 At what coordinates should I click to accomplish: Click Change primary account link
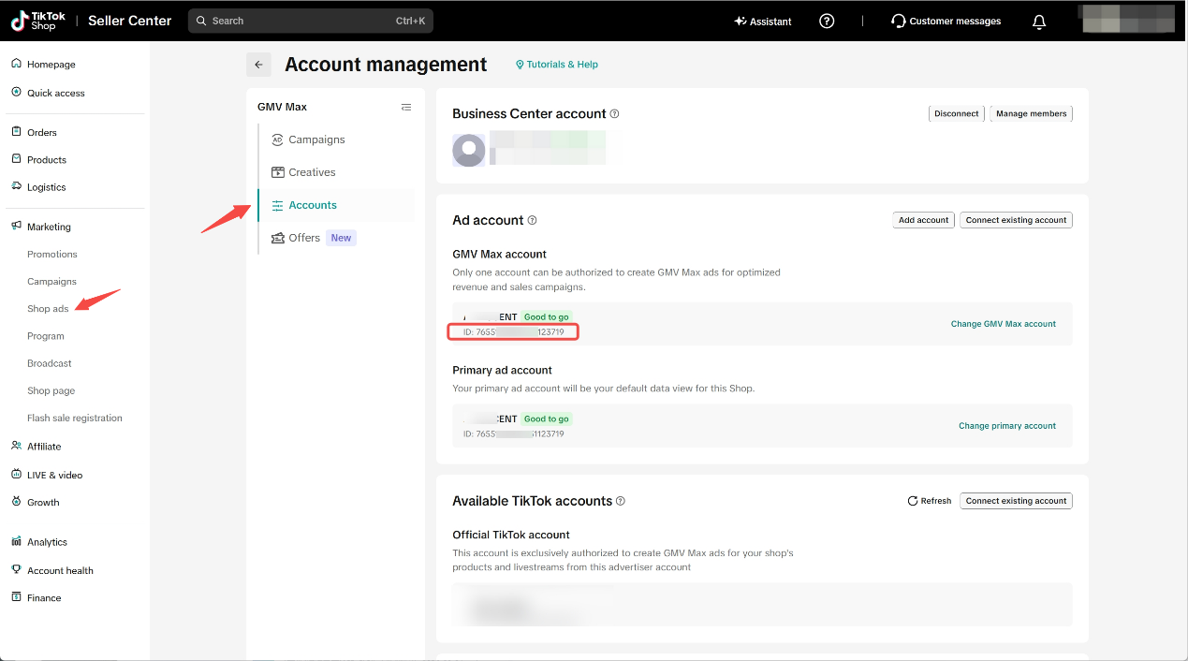(1007, 426)
